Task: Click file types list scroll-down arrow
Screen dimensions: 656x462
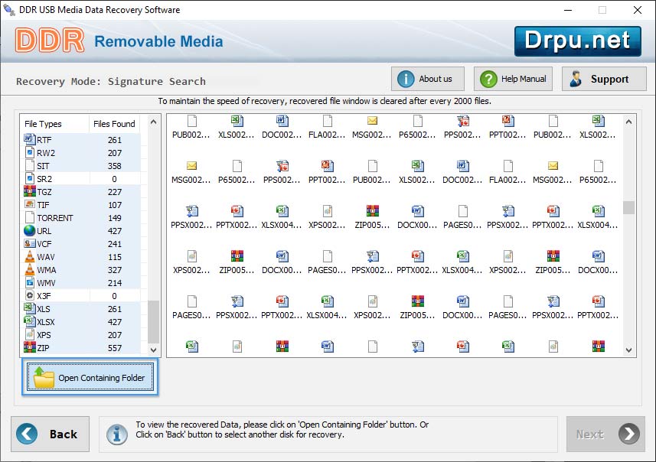Action: click(154, 350)
